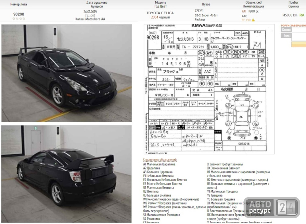Click the E1 Небольшая Вмятина legend entry
Screen dimensions: 306x224
point(158,176)
